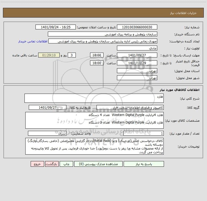Click delivery city field 'تهران'
This screenshot has width=207, height=201.
coord(137,78)
